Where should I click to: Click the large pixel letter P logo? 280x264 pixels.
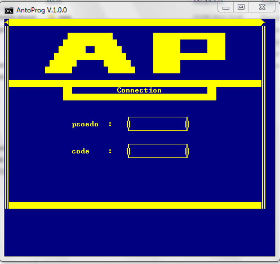tap(189, 53)
